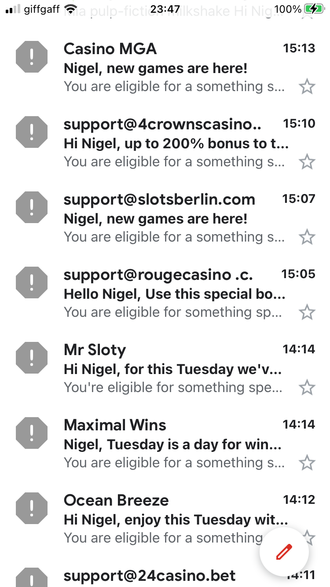Screen dimensions: 330x587
Task: Toggle star on Mr Sloty email
Action: 307,388
